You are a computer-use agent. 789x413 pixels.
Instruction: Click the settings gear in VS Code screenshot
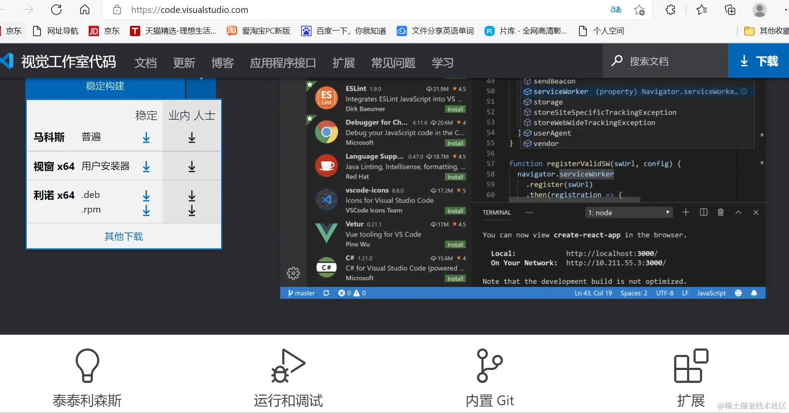point(293,273)
